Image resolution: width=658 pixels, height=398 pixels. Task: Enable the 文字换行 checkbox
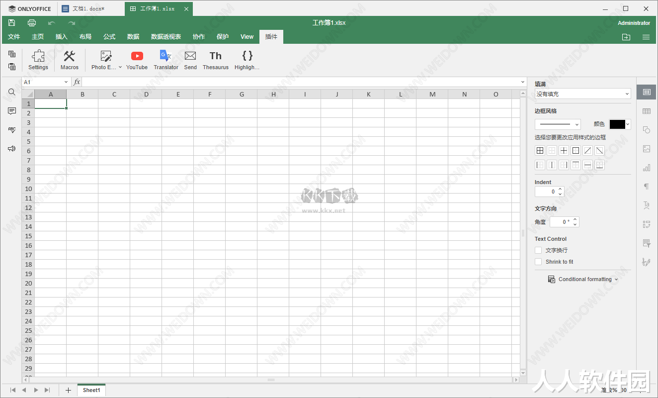tap(538, 250)
